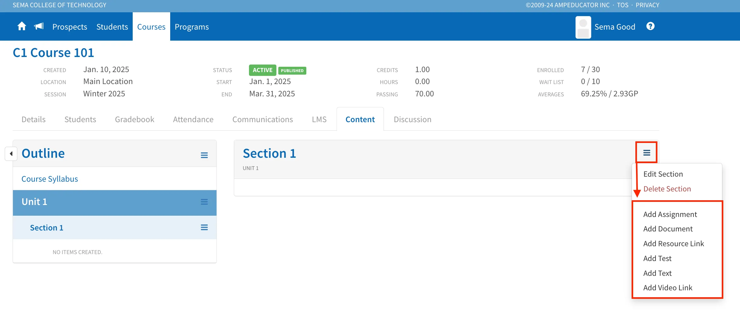
Task: Open the Students navigation item in top bar
Action: click(x=112, y=27)
